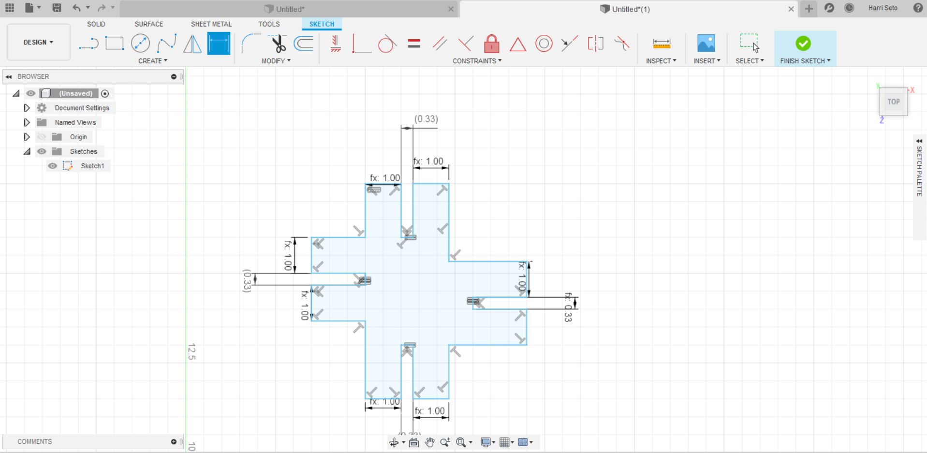
Task: Save the document with the disk icon
Action: click(57, 8)
